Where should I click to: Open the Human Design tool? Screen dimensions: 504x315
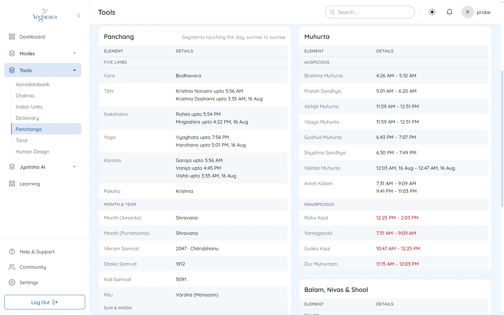click(x=33, y=152)
